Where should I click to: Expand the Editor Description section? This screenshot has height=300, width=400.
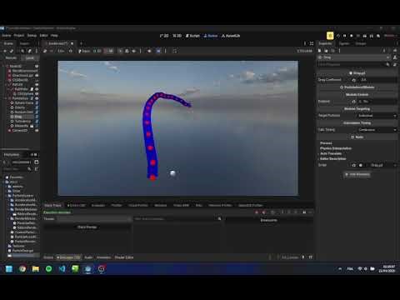(332, 159)
